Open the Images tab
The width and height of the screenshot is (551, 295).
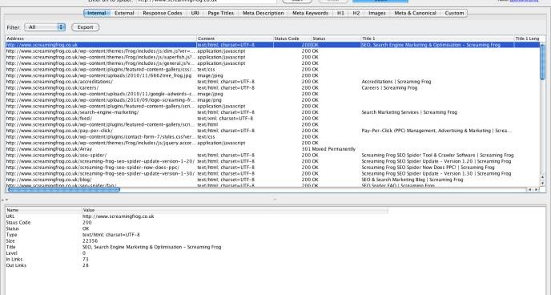377,13
